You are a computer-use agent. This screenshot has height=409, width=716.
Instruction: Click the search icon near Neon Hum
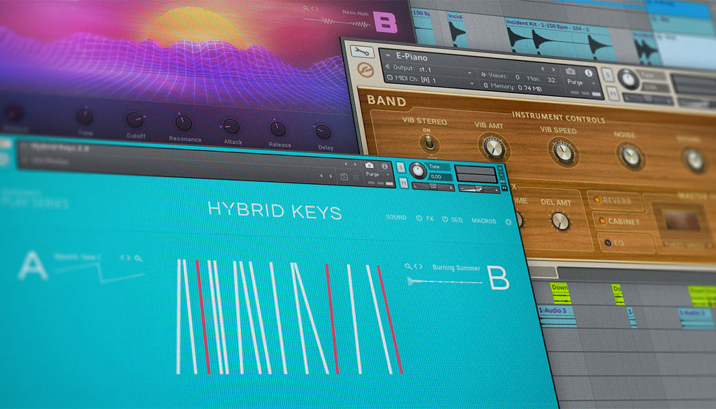click(x=306, y=8)
